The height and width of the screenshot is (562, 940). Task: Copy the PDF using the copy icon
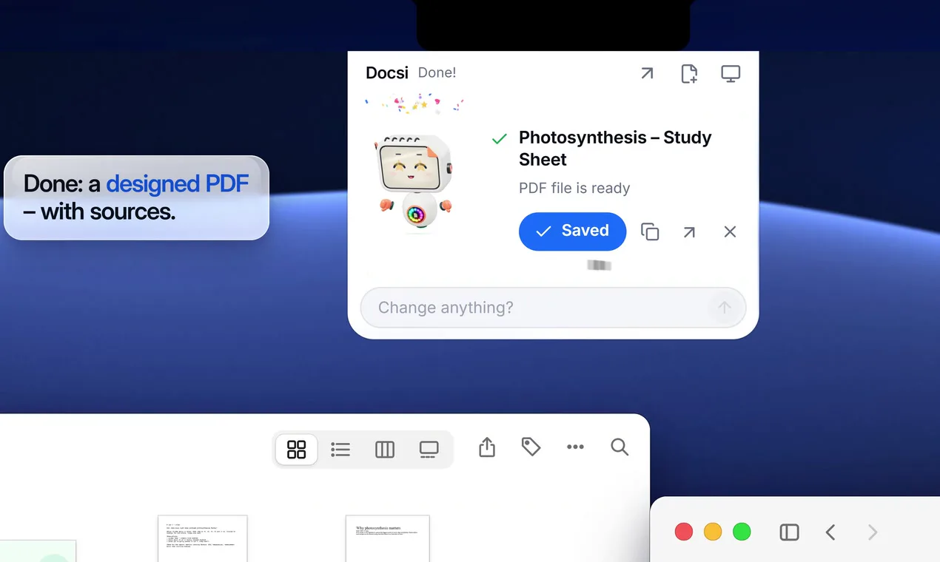[x=650, y=231]
